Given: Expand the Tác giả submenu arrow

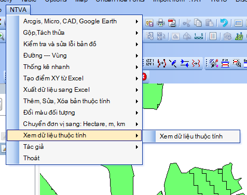Looking at the screenshot, I should pyautogui.click(x=137, y=147).
